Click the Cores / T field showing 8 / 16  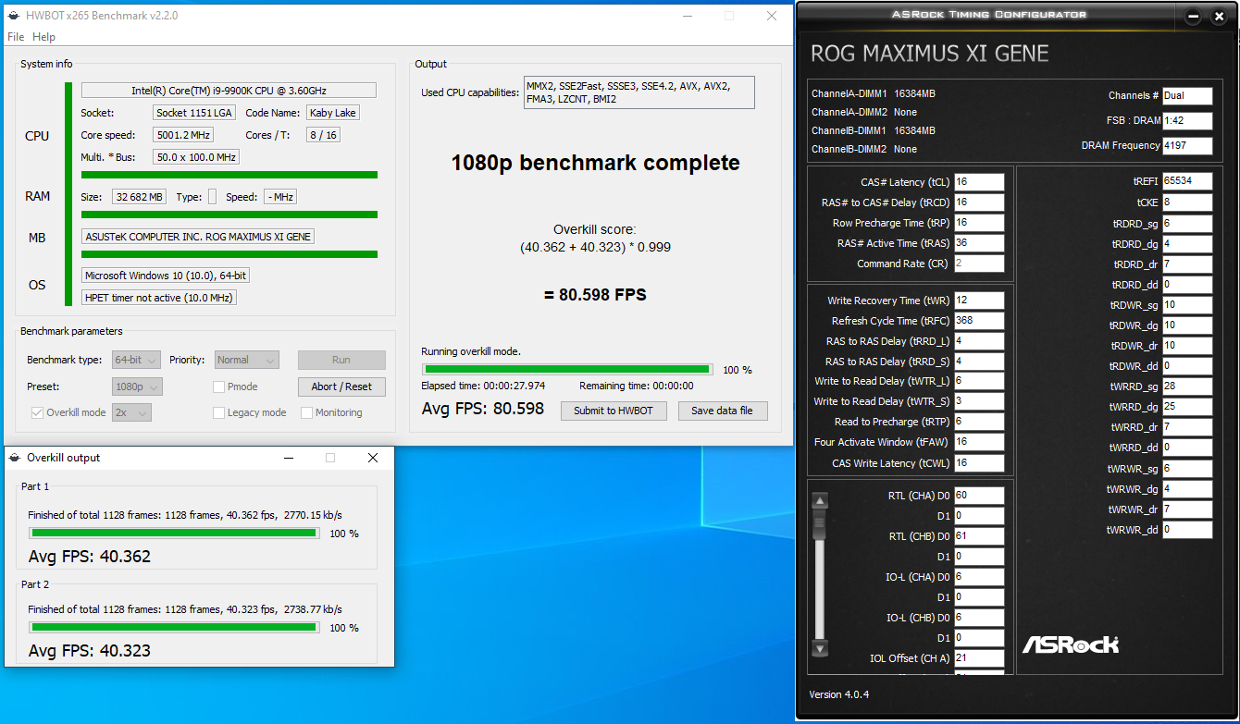(x=322, y=135)
